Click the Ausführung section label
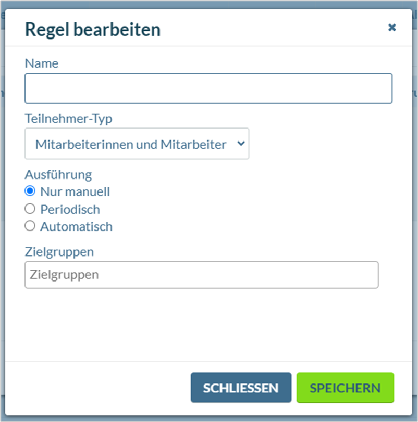The image size is (418, 422). click(x=58, y=175)
